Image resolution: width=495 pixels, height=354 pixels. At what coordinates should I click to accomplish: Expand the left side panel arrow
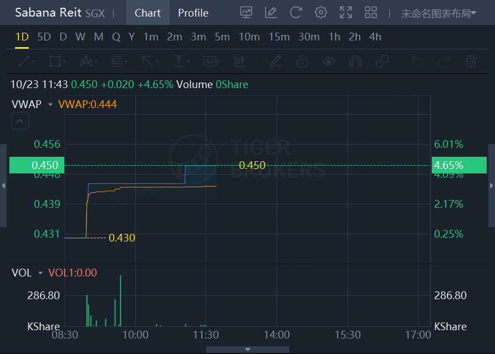(3, 186)
